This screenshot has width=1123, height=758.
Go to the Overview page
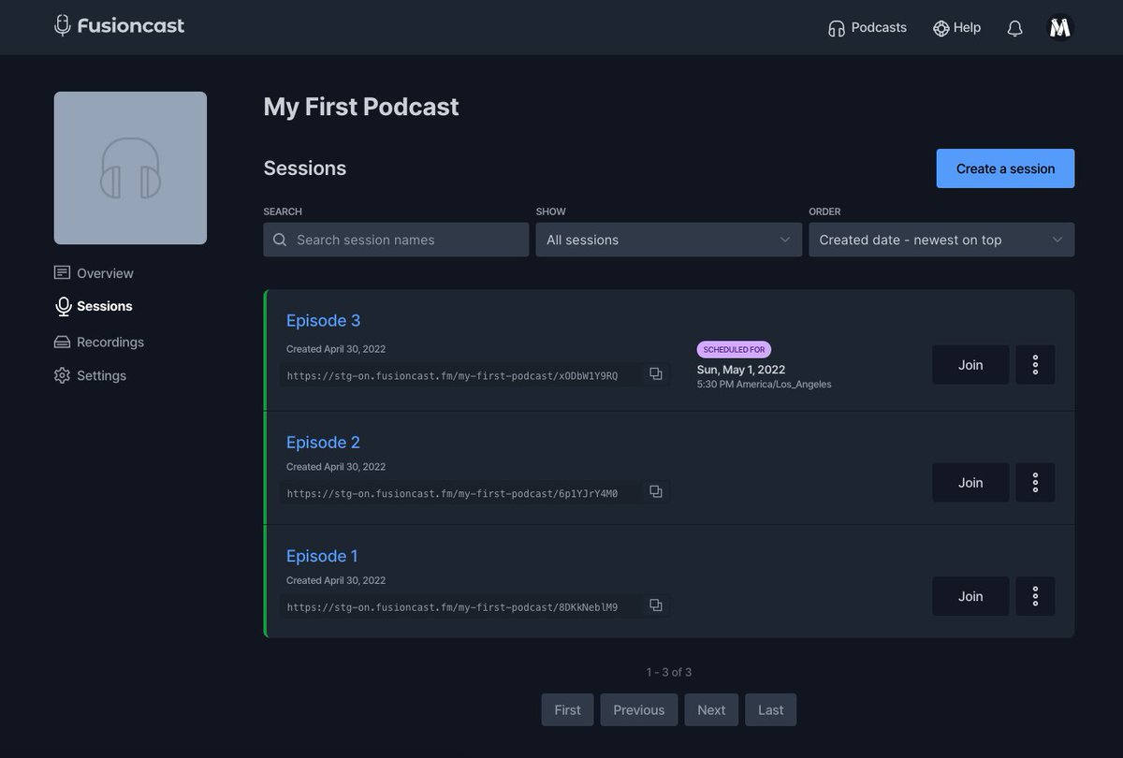94,273
